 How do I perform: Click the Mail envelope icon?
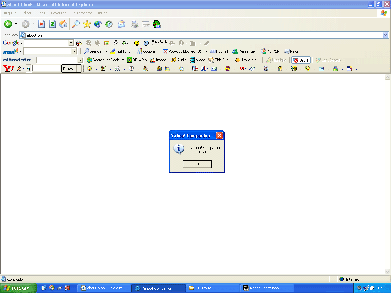[x=122, y=24]
